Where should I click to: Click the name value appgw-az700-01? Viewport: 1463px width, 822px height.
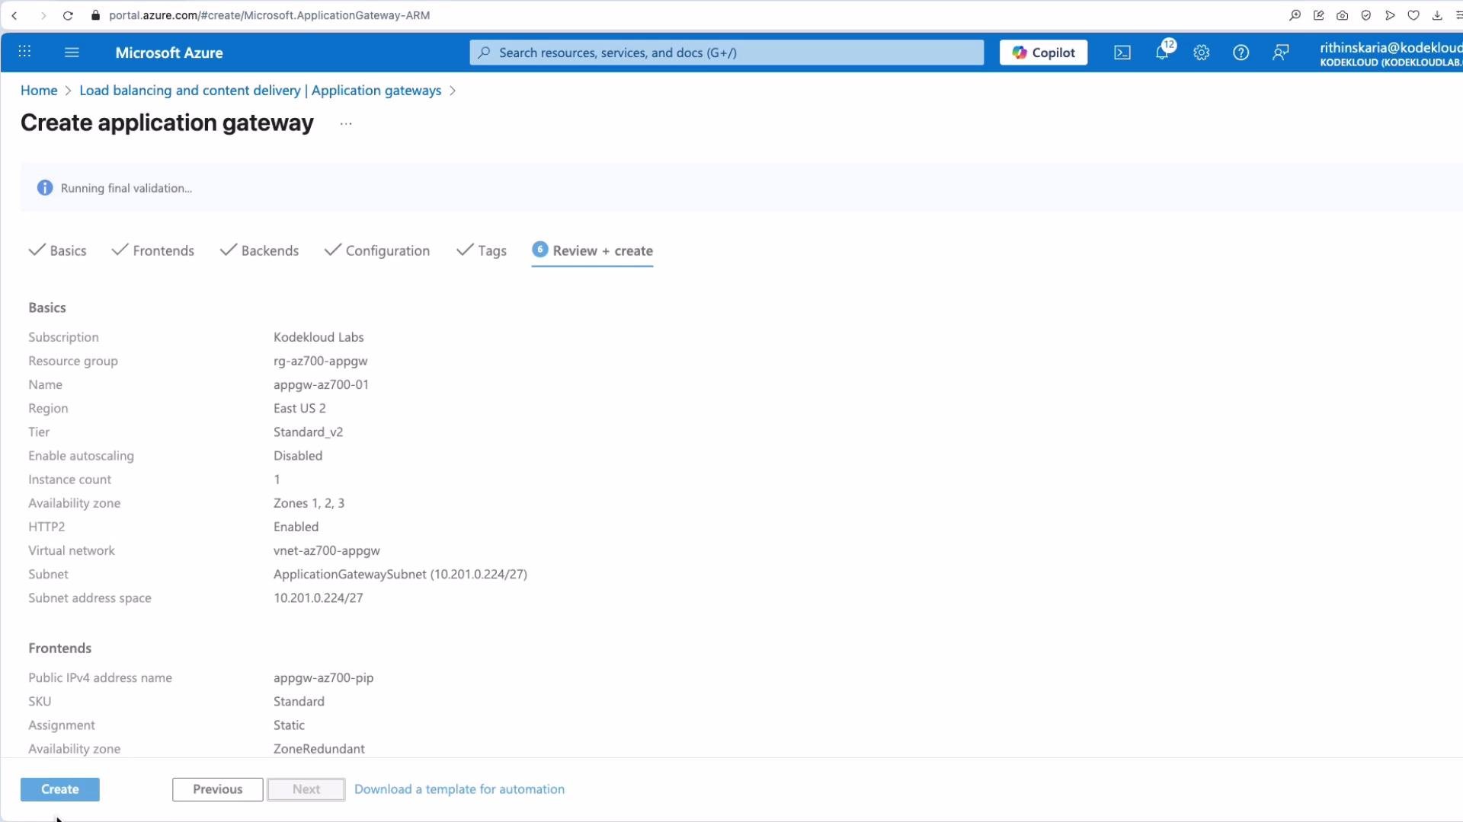click(321, 384)
